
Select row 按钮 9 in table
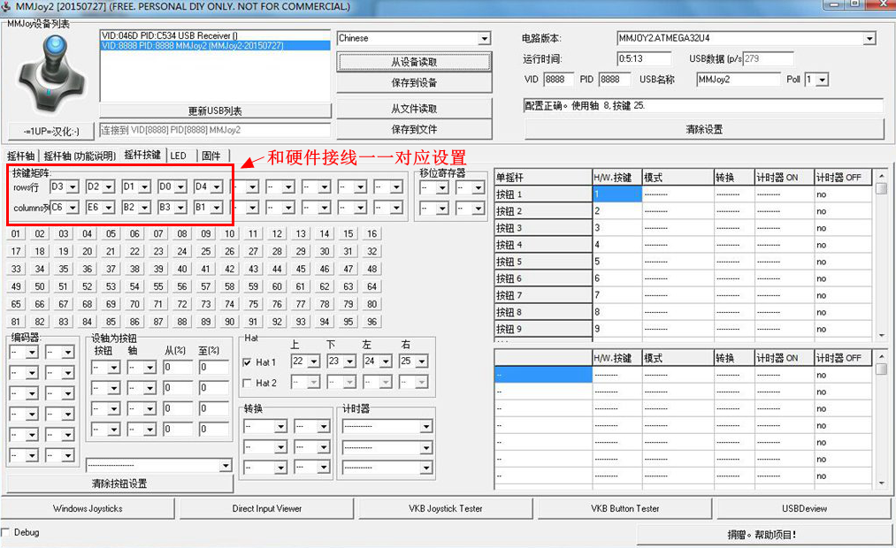(543, 330)
